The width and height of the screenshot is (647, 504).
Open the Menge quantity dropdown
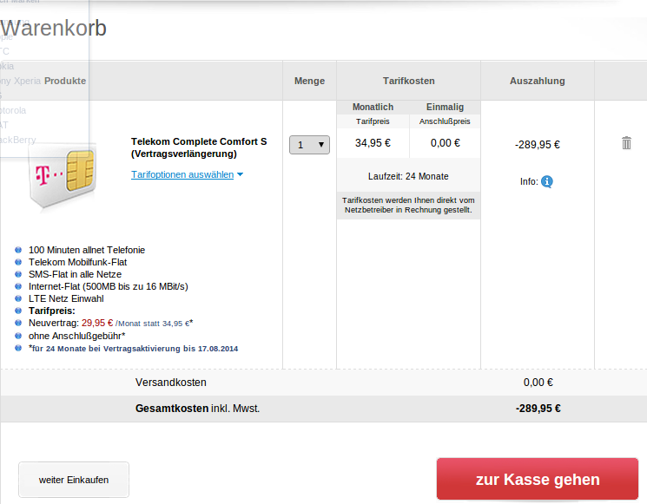point(309,145)
